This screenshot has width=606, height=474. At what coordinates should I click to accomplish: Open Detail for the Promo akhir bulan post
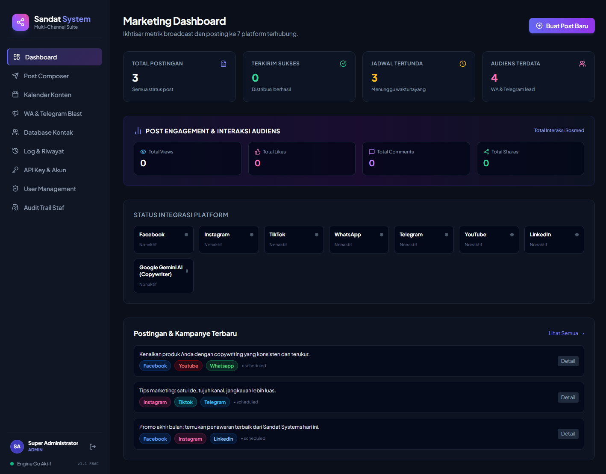(x=568, y=434)
